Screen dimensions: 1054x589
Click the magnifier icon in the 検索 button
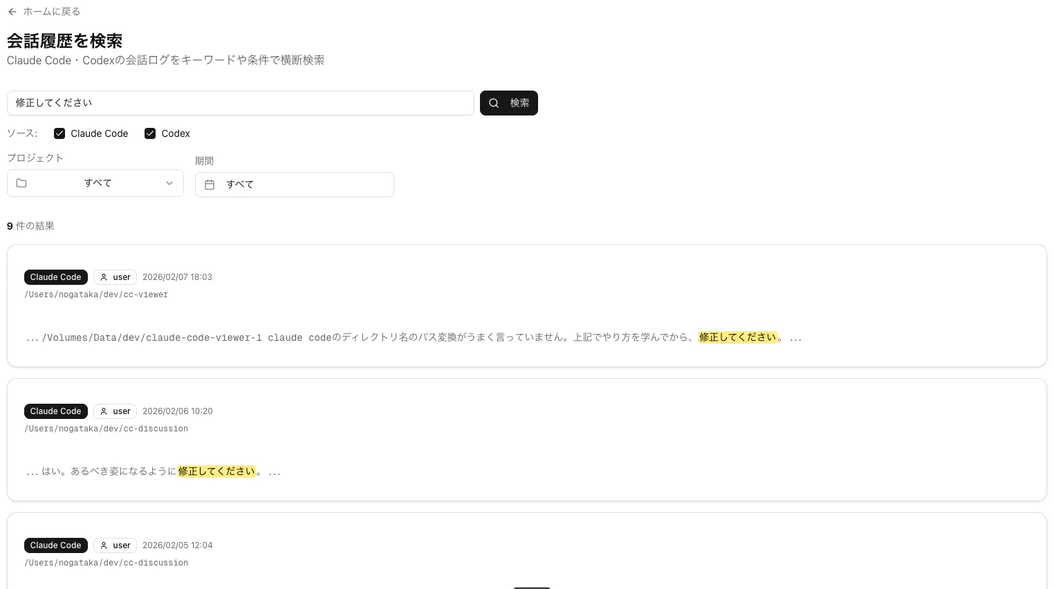click(x=494, y=103)
